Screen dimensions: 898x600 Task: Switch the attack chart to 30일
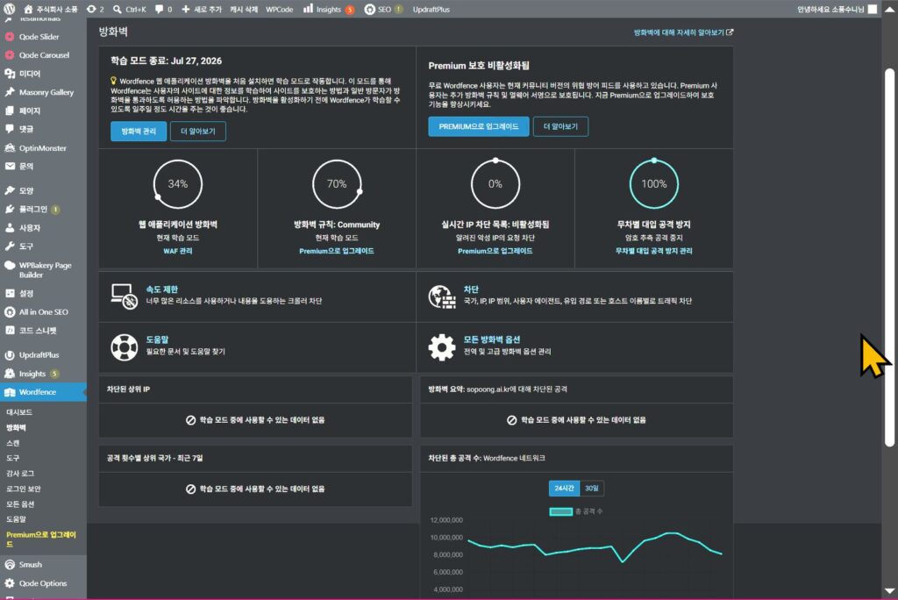tap(592, 489)
